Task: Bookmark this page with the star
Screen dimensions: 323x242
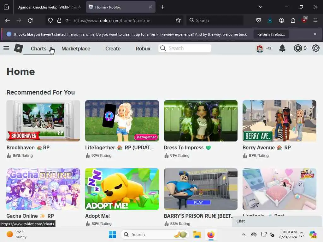Action: [x=178, y=20]
